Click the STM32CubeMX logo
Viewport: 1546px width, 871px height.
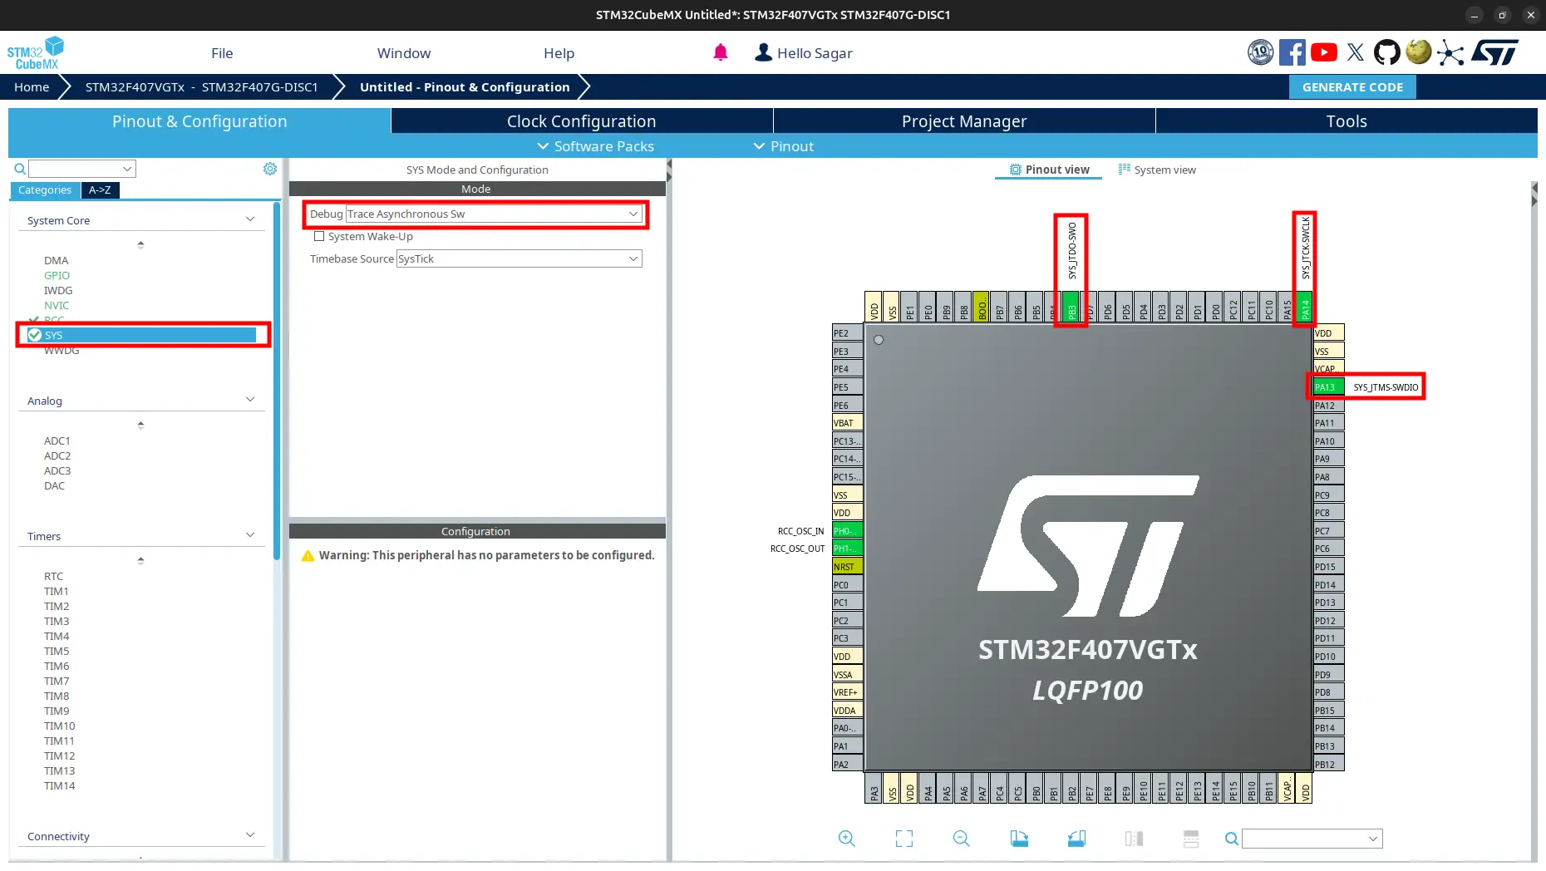coord(36,52)
